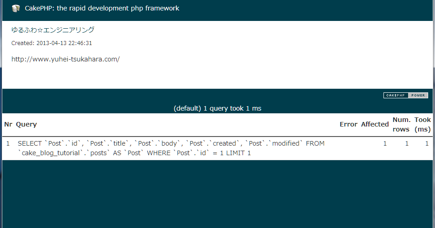Click the "(default) 1 query took 1 ms" caption

(217, 108)
